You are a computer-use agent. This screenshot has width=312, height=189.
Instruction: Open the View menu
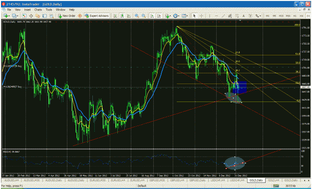pyautogui.click(x=17, y=9)
